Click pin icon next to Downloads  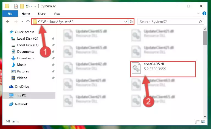[x=53, y=58]
